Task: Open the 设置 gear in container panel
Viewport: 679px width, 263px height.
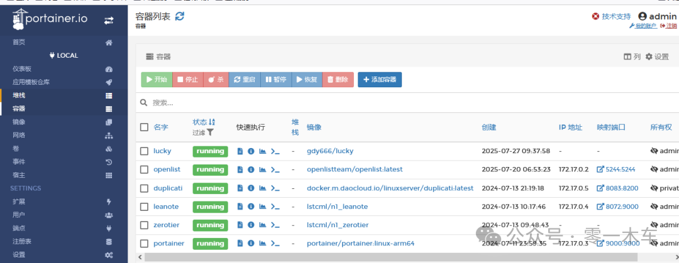Action: coord(657,56)
